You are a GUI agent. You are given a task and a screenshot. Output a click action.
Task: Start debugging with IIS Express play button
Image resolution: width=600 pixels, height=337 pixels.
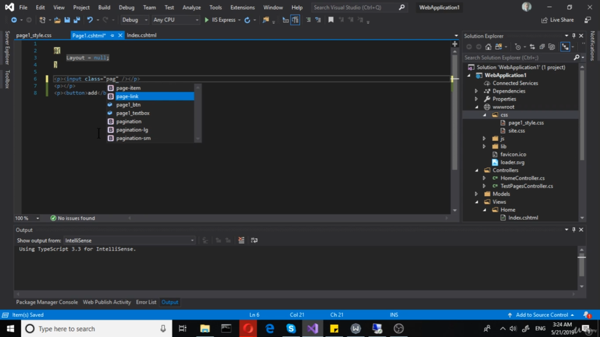(207, 20)
